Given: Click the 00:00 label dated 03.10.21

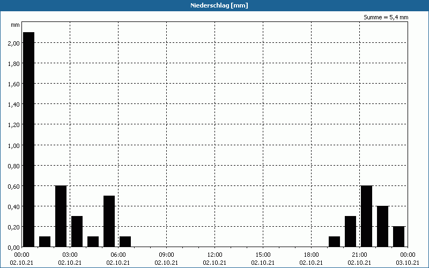Looking at the screenshot, I should click(x=408, y=255).
